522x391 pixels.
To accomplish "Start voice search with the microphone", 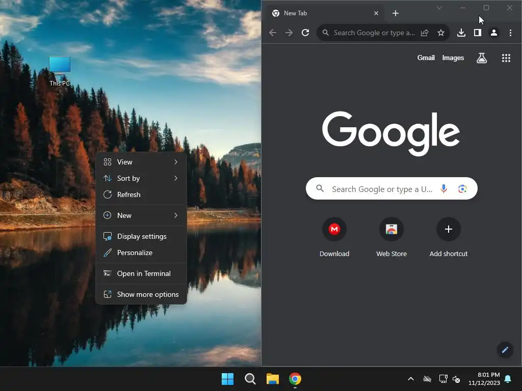I will pyautogui.click(x=443, y=188).
